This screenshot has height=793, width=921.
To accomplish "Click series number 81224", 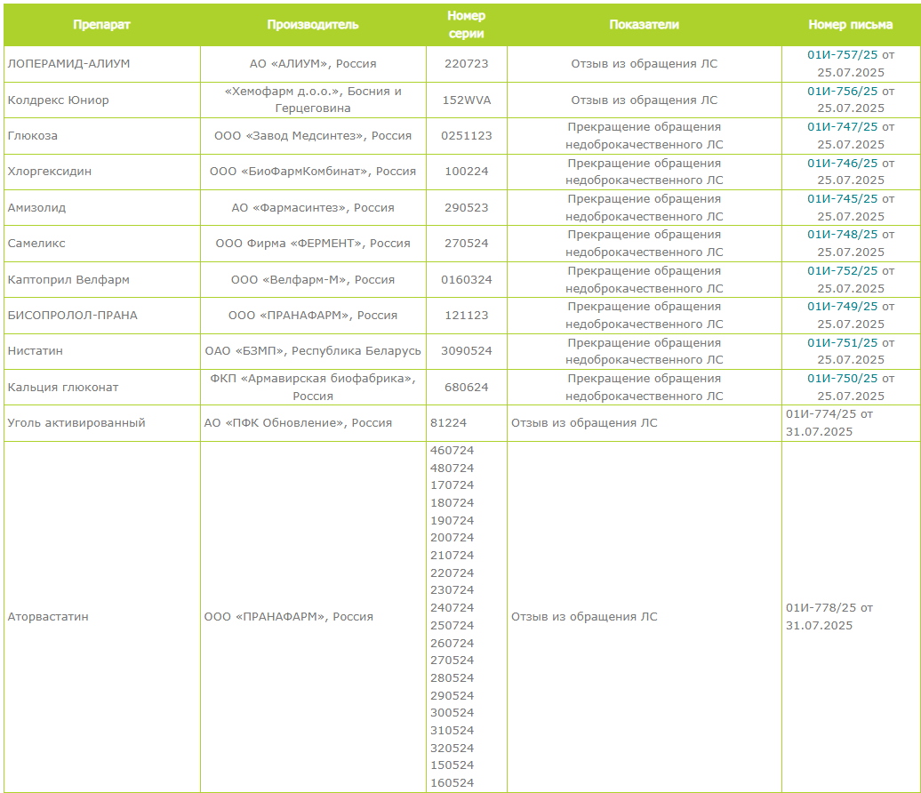I will (448, 423).
